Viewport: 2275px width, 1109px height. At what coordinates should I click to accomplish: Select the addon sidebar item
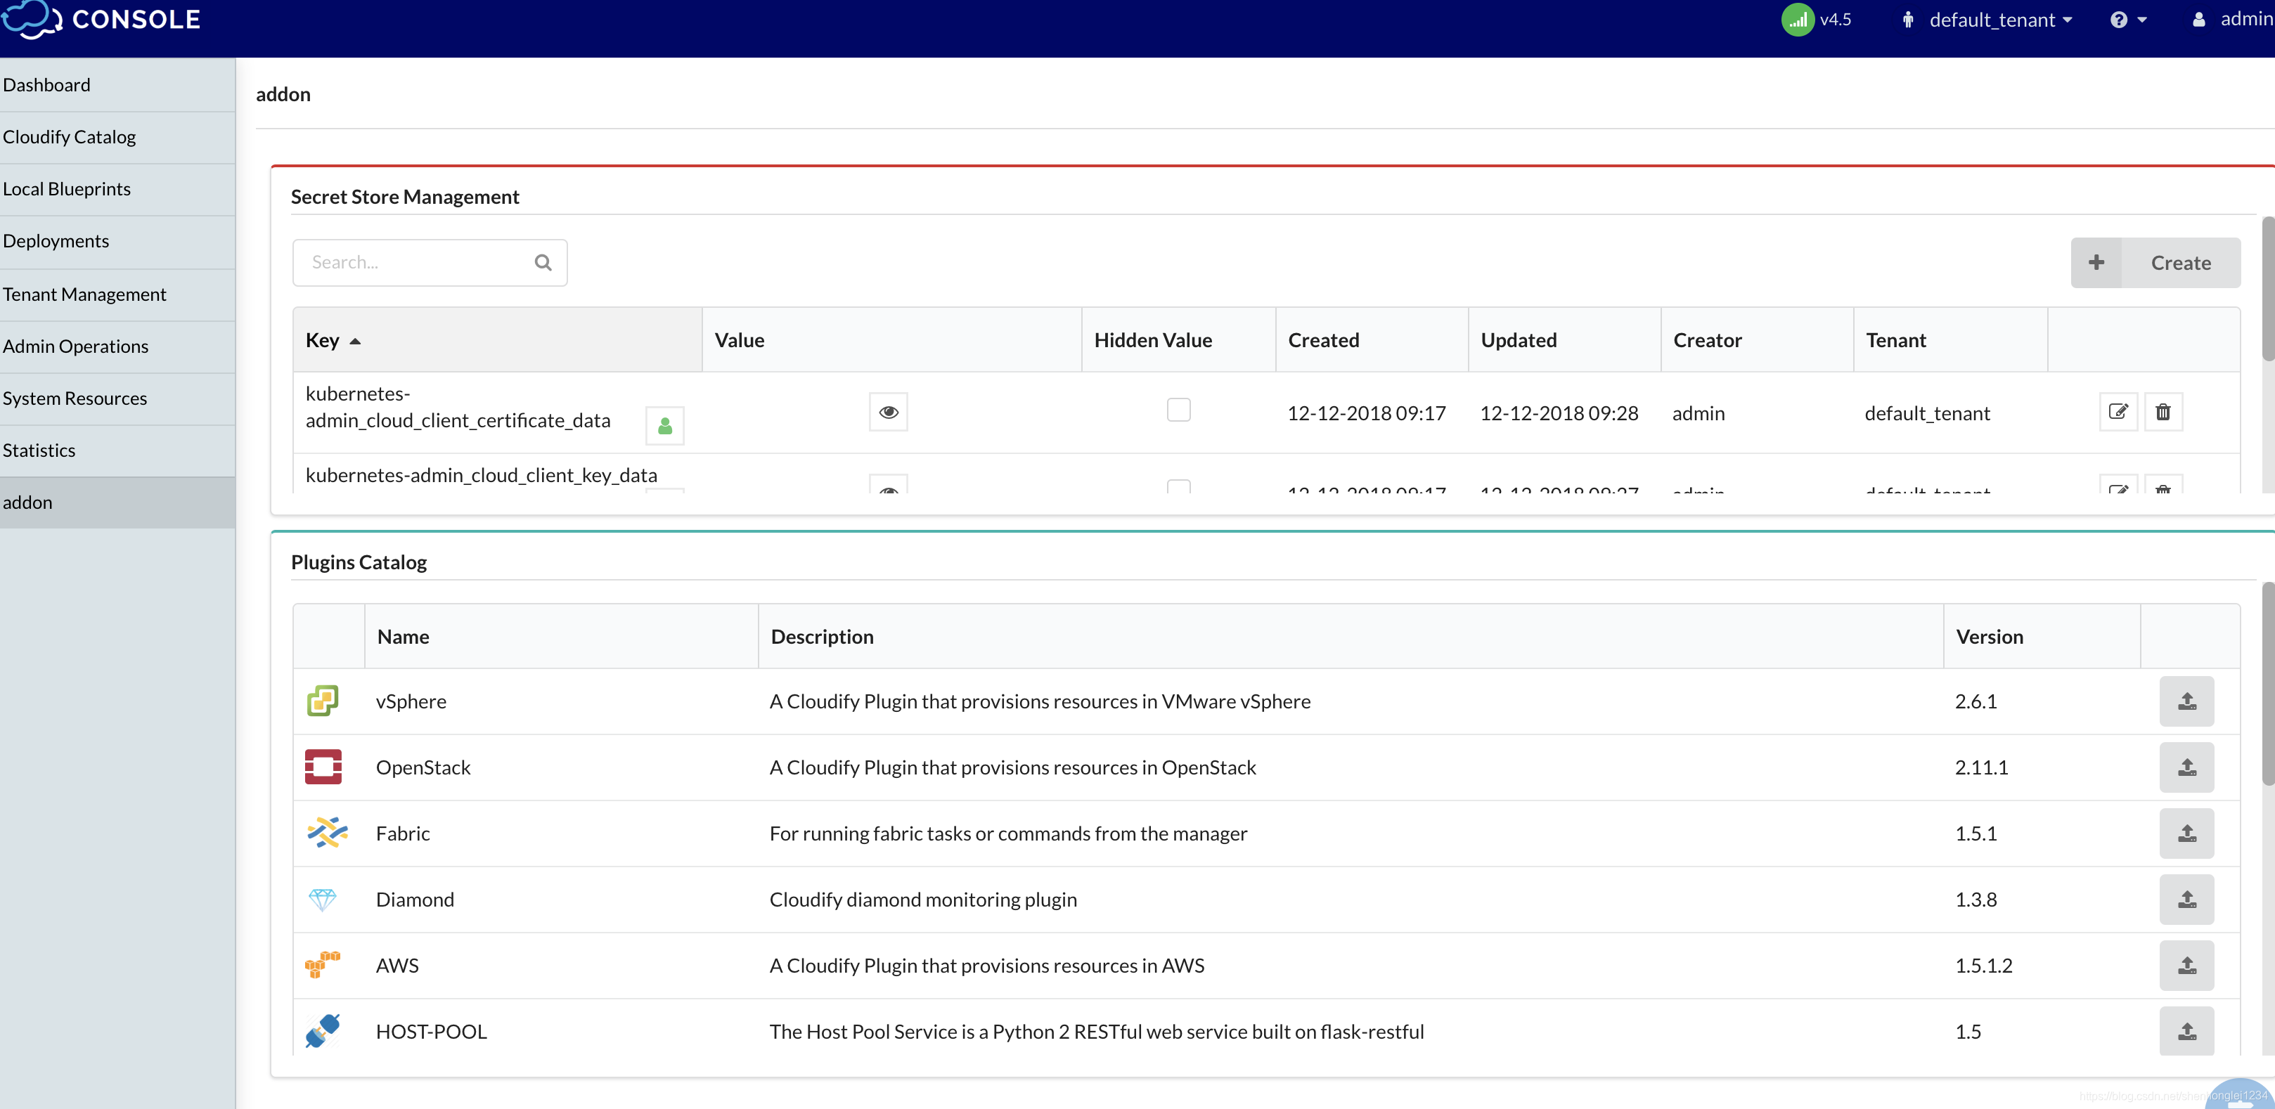[x=117, y=502]
